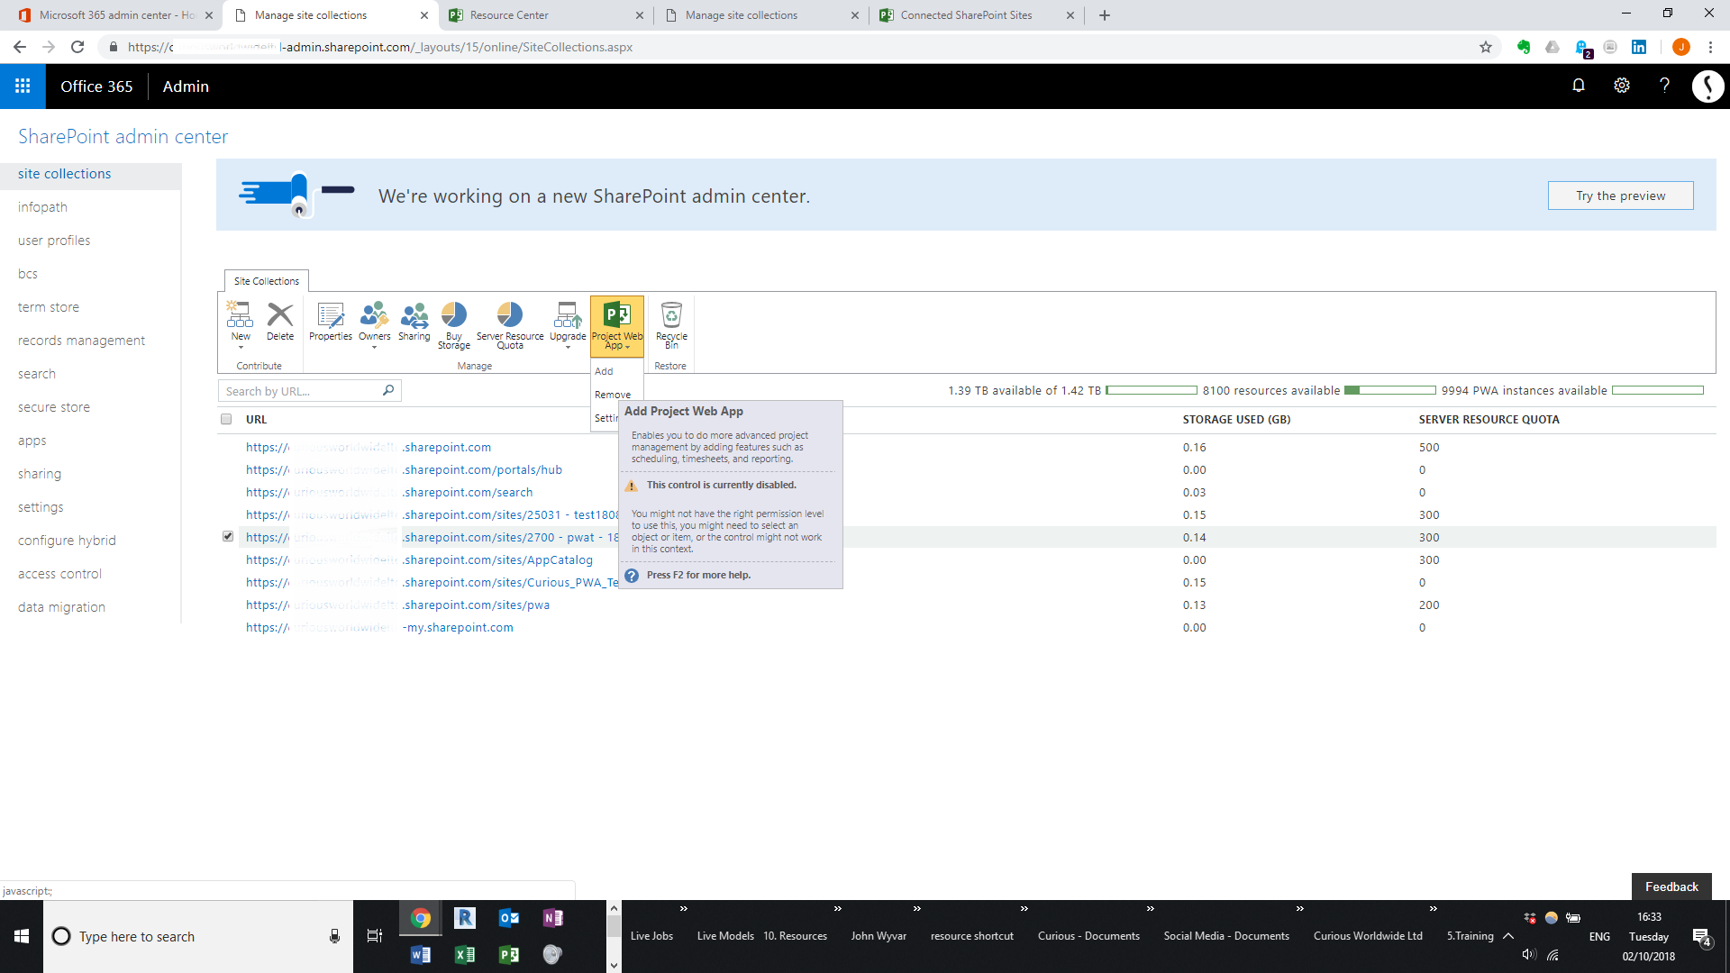Viewport: 1730px width, 973px height.
Task: Select Remove from Project Web App menu
Action: point(613,395)
